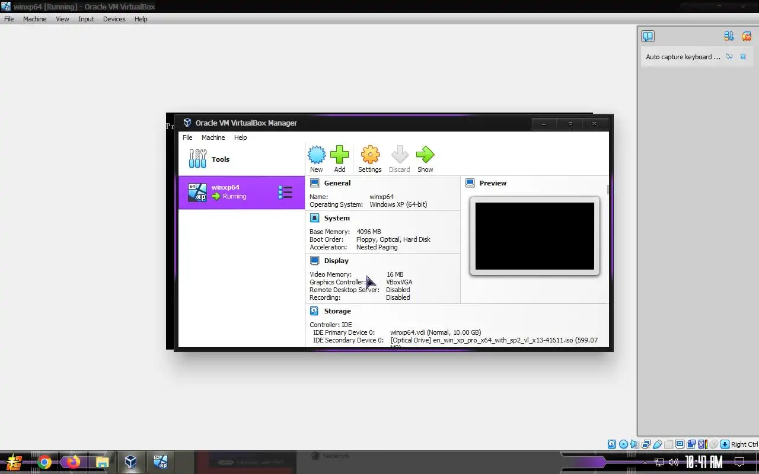
Task: Click the Floppy, Optical, Hard Disk boot order value
Action: [x=393, y=239]
